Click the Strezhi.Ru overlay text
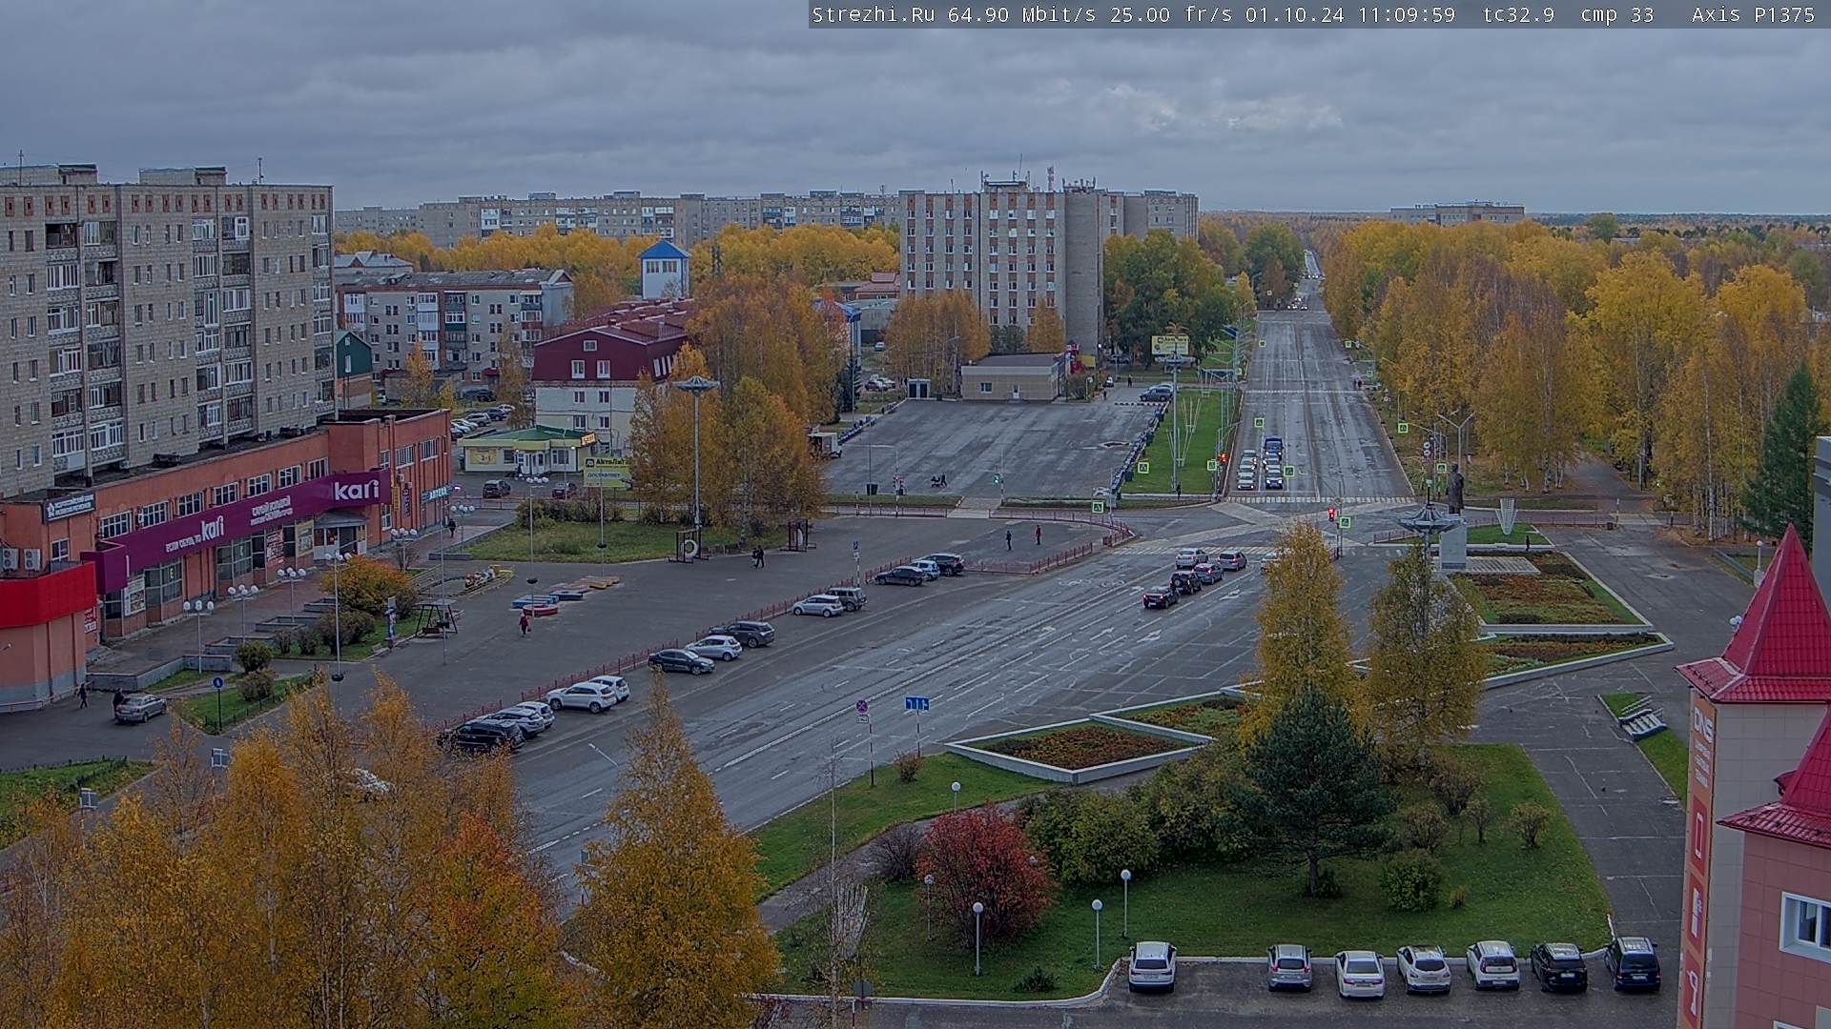1831x1029 pixels. click(x=874, y=14)
